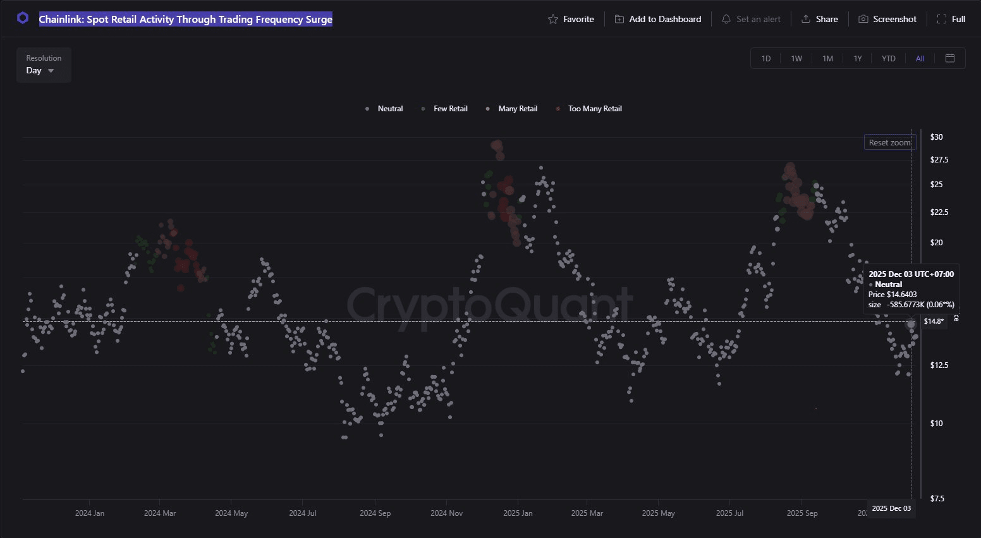Screen dimensions: 981x538
Task: Click the Share label text
Action: tap(827, 19)
